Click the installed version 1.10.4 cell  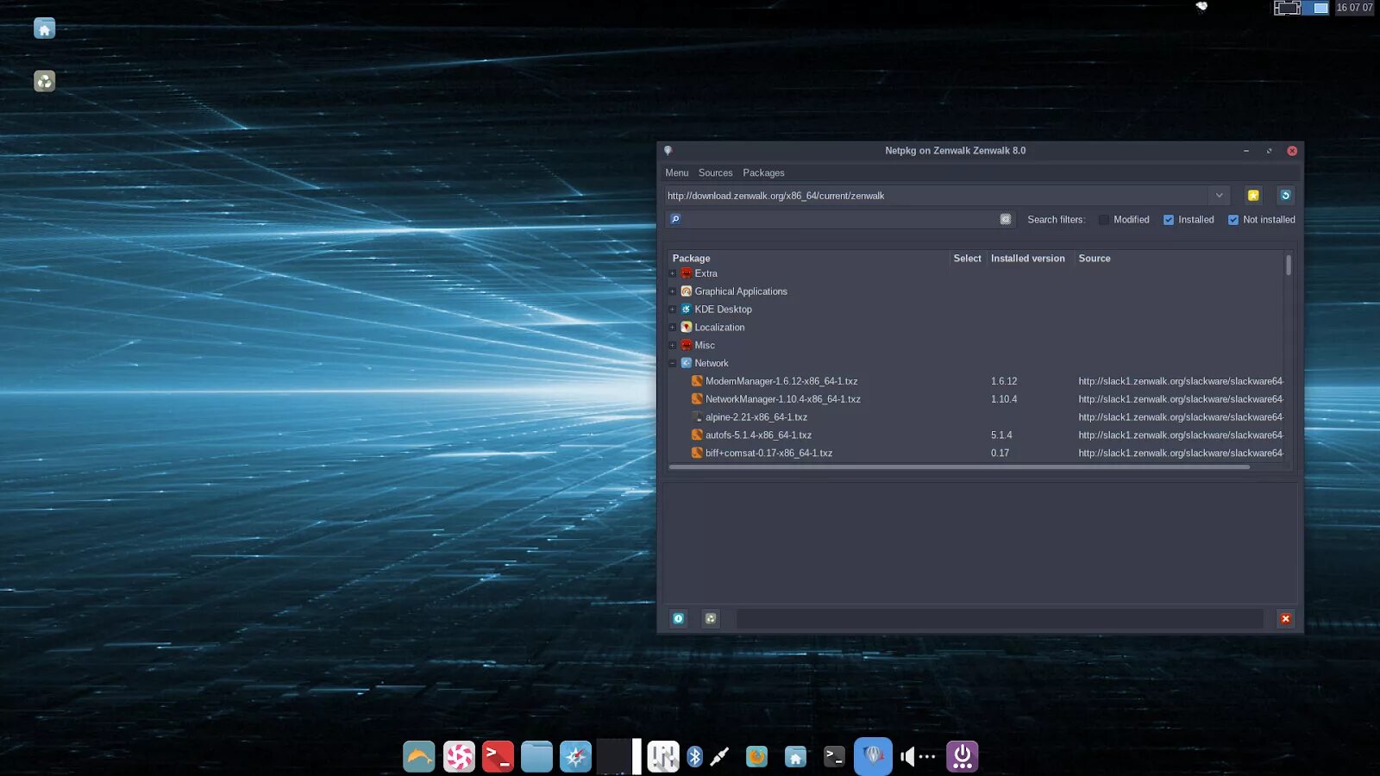tap(1004, 399)
